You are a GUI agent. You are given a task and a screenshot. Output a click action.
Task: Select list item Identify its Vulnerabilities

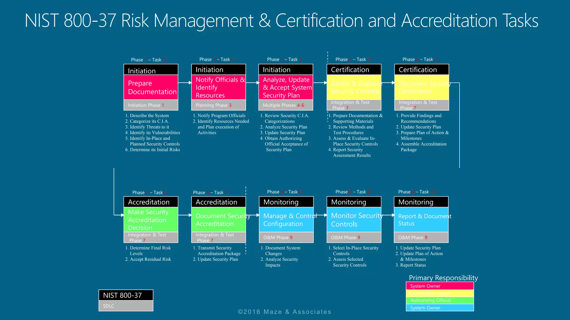pos(153,133)
